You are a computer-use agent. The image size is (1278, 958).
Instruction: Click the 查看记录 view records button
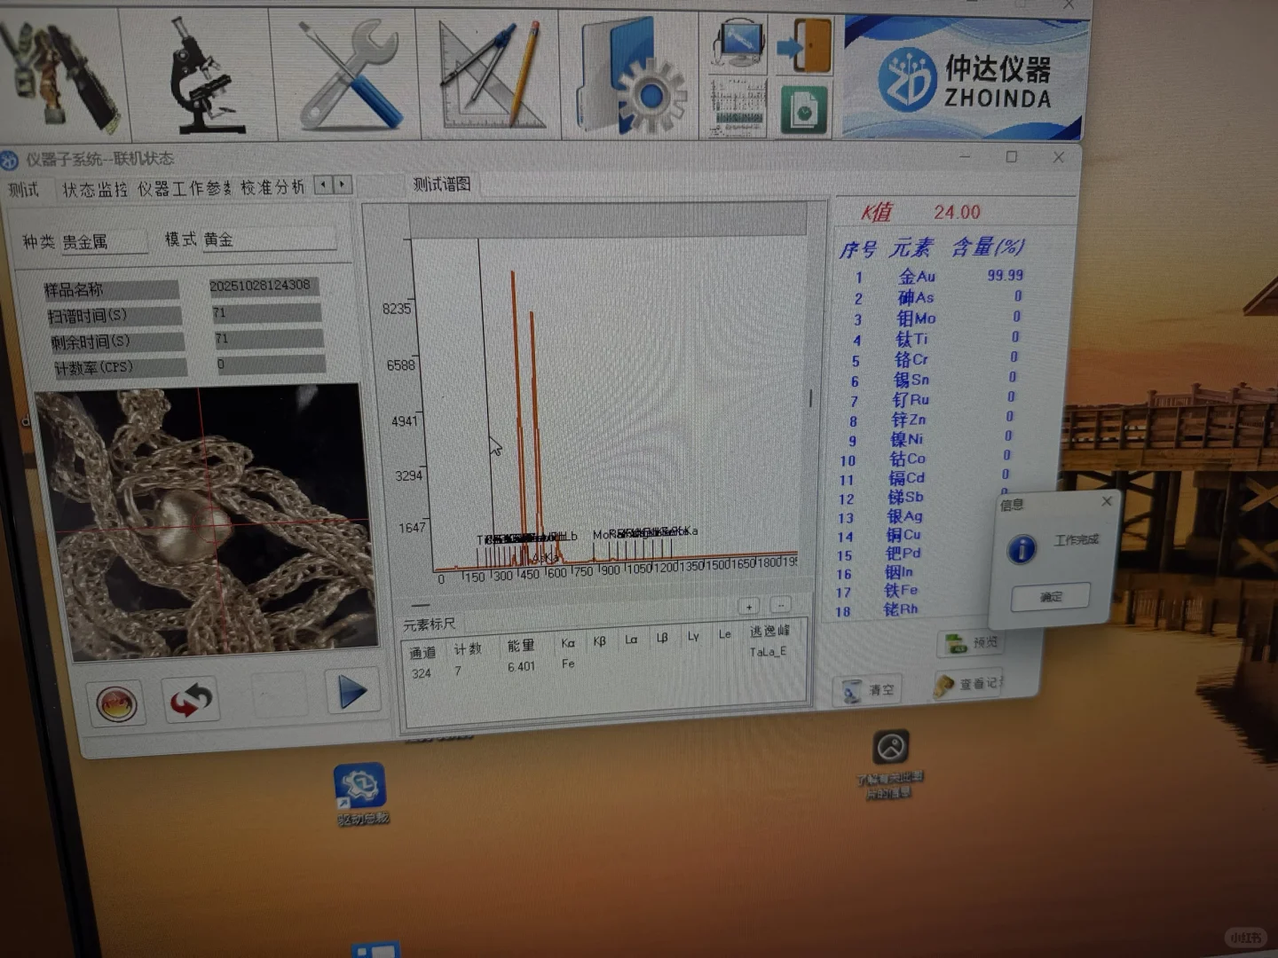(968, 684)
